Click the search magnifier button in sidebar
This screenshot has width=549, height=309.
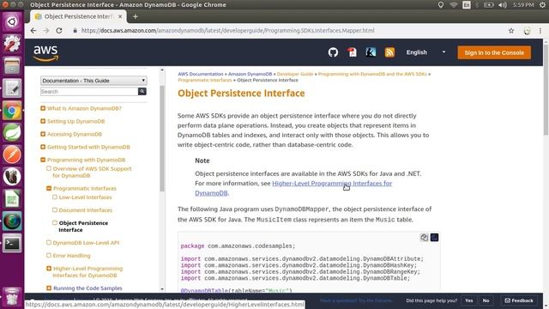pyautogui.click(x=142, y=92)
